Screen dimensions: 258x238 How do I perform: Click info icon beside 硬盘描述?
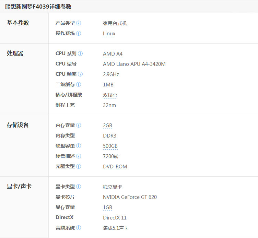point(79,156)
